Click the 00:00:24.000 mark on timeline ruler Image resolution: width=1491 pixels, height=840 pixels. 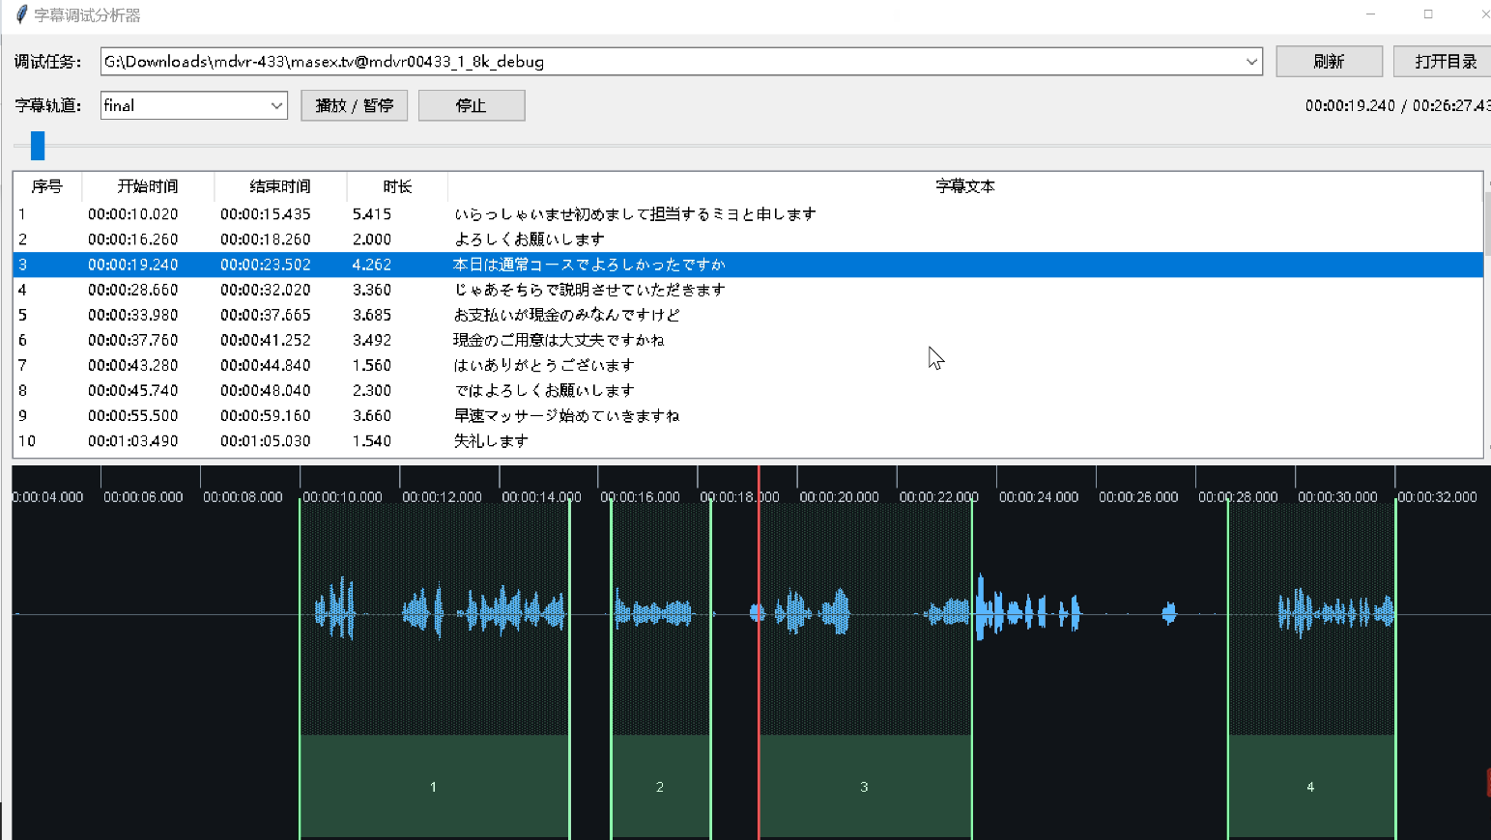click(1039, 497)
